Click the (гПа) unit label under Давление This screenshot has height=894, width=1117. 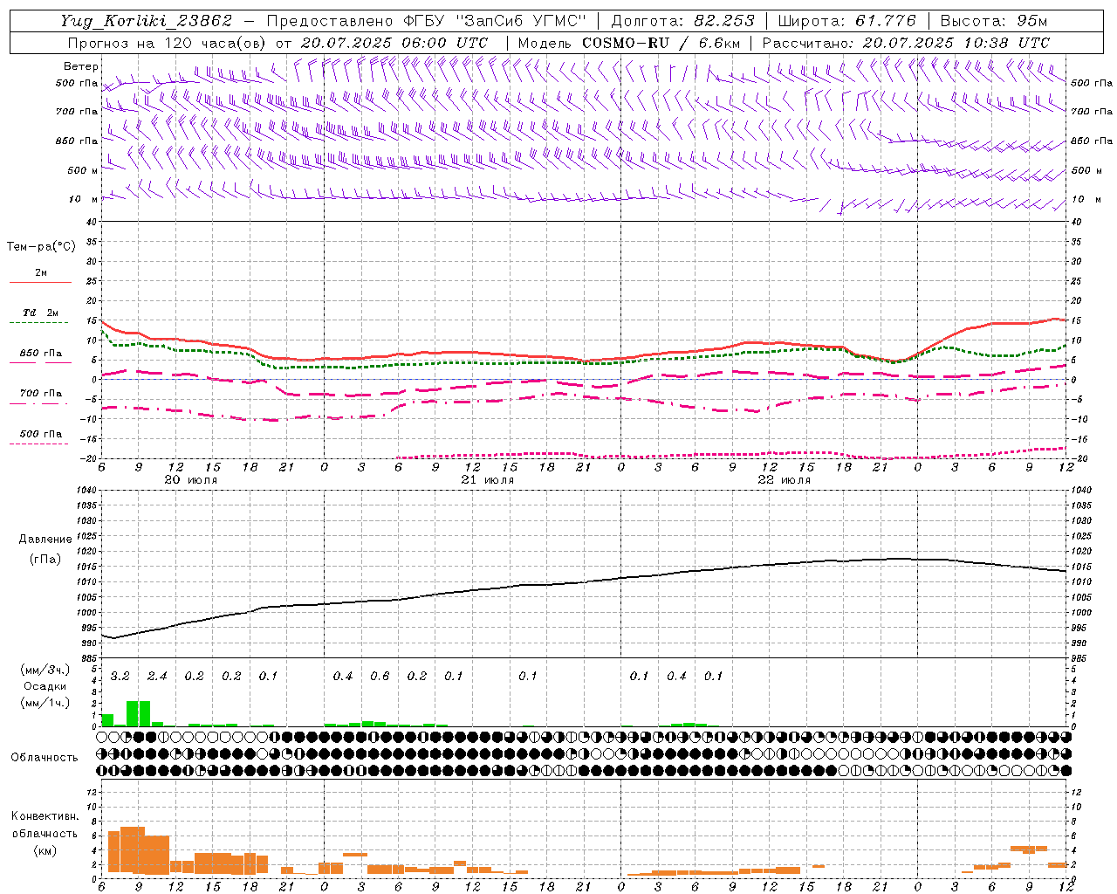coord(45,559)
